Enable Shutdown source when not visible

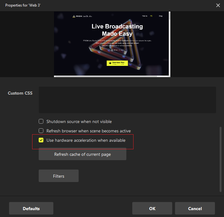click(x=41, y=121)
